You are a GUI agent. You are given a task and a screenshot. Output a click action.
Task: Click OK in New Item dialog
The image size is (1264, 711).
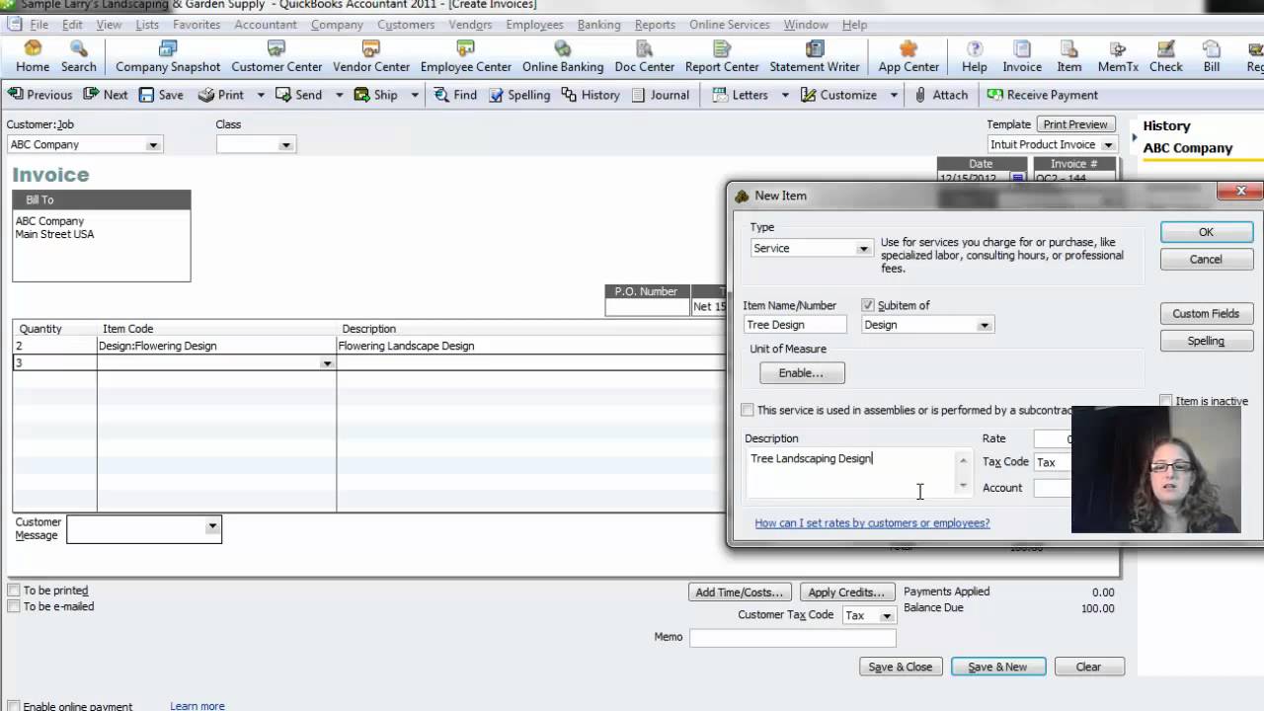1206,232
